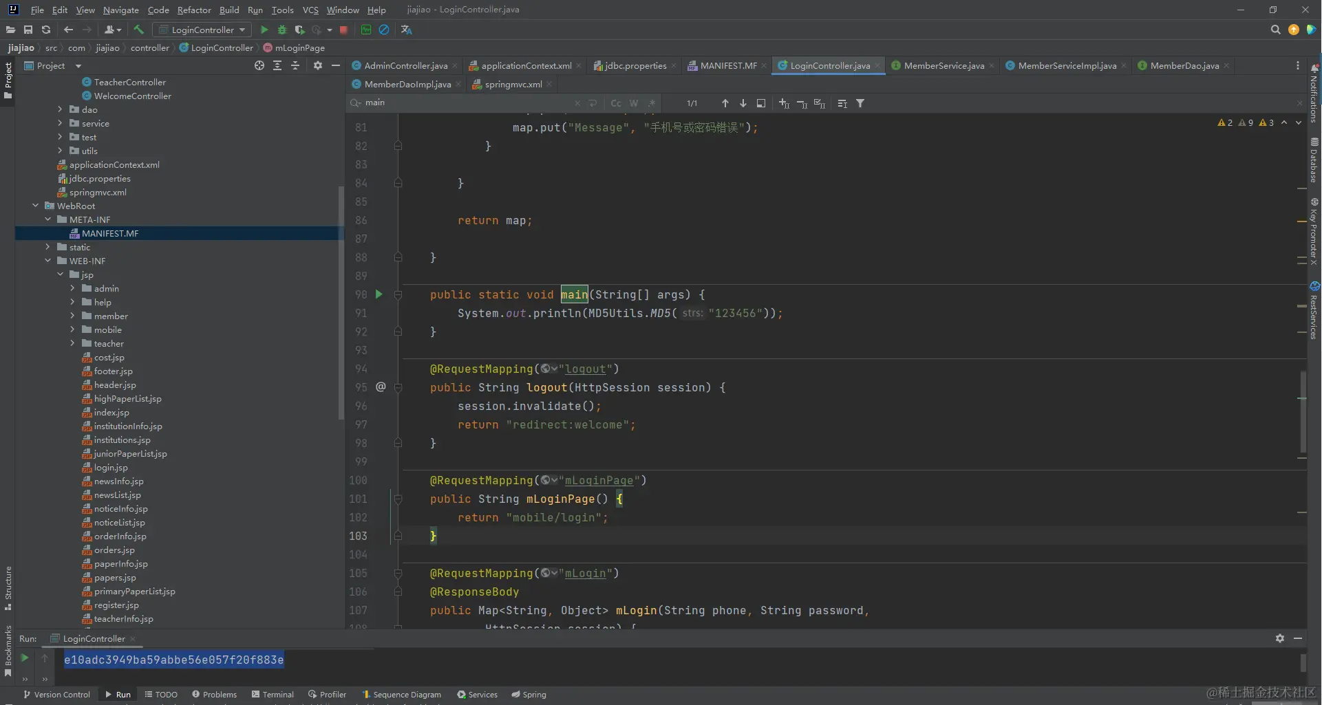Open the TODO tool window
This screenshot has height=705, width=1322.
coord(161,695)
